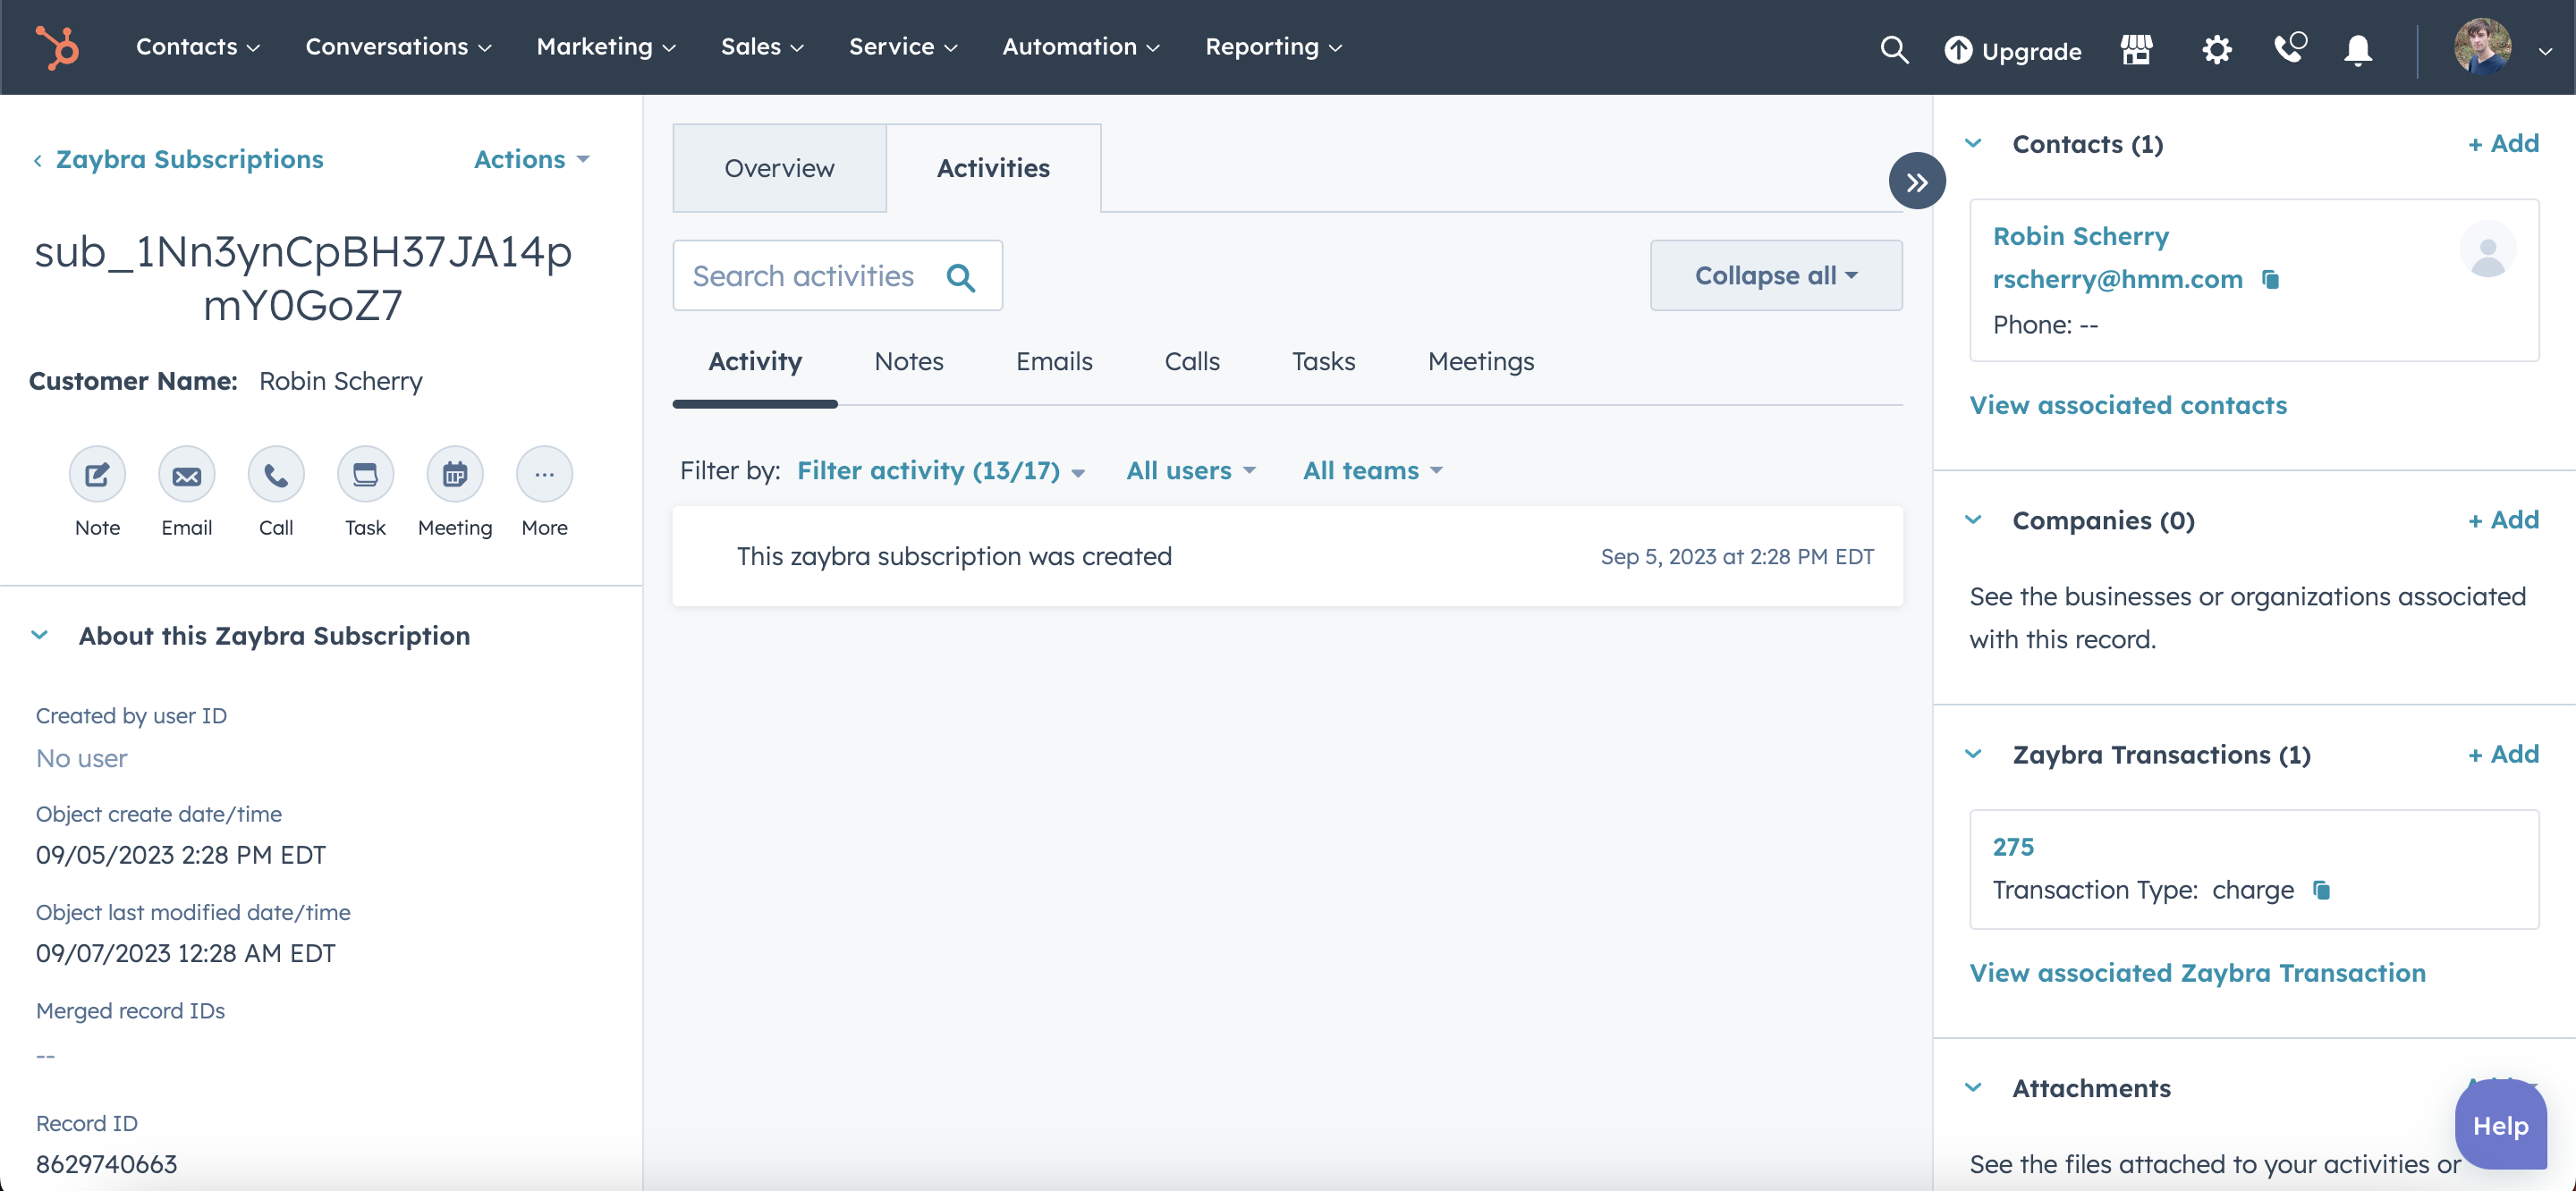The width and height of the screenshot is (2576, 1191).
Task: Select the Emails activity tab
Action: tap(1053, 362)
